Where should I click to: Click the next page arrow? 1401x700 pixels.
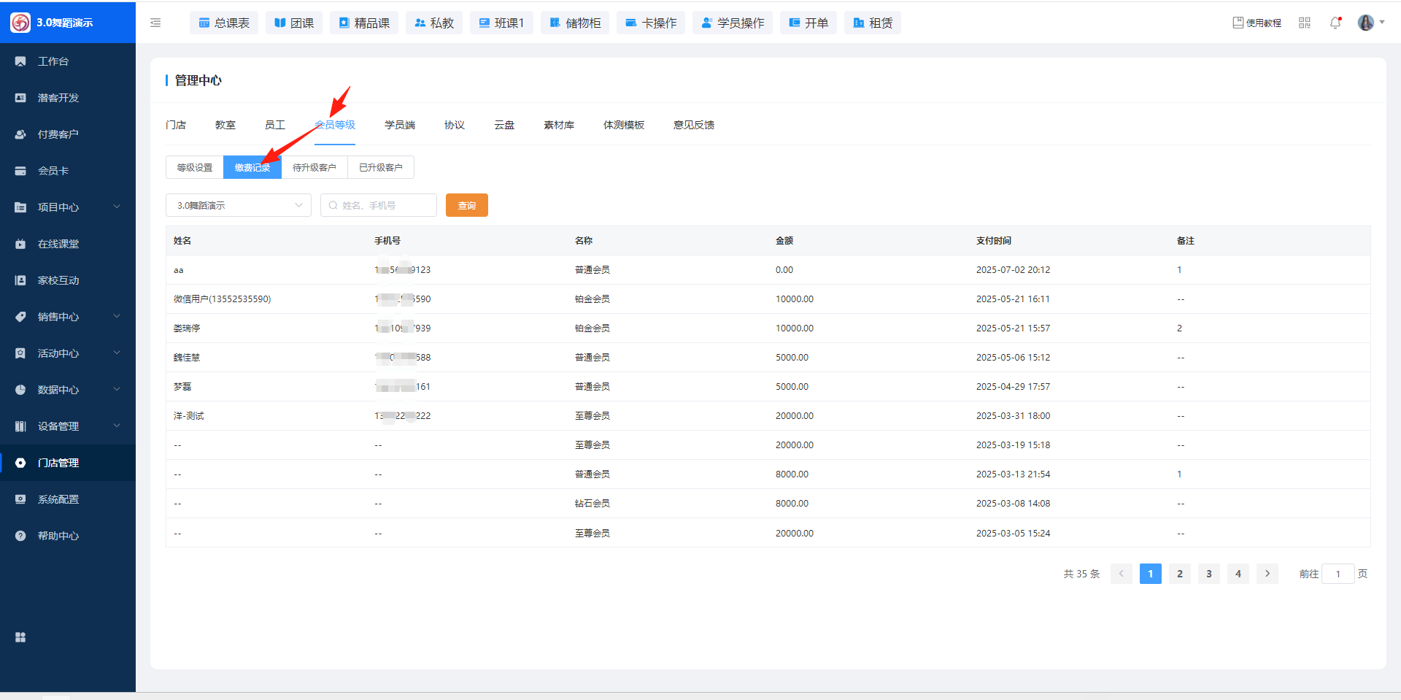(x=1267, y=574)
